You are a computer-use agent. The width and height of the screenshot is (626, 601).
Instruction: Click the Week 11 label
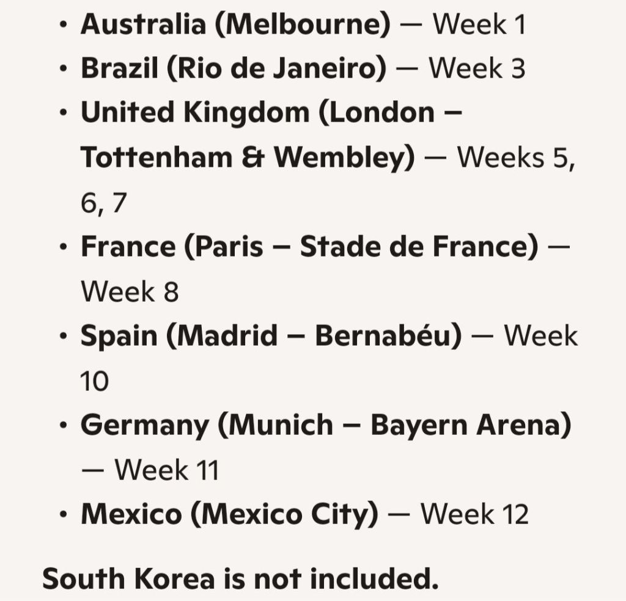pos(167,470)
